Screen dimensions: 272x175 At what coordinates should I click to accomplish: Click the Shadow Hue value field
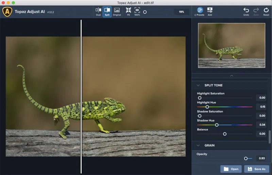pos(261,125)
